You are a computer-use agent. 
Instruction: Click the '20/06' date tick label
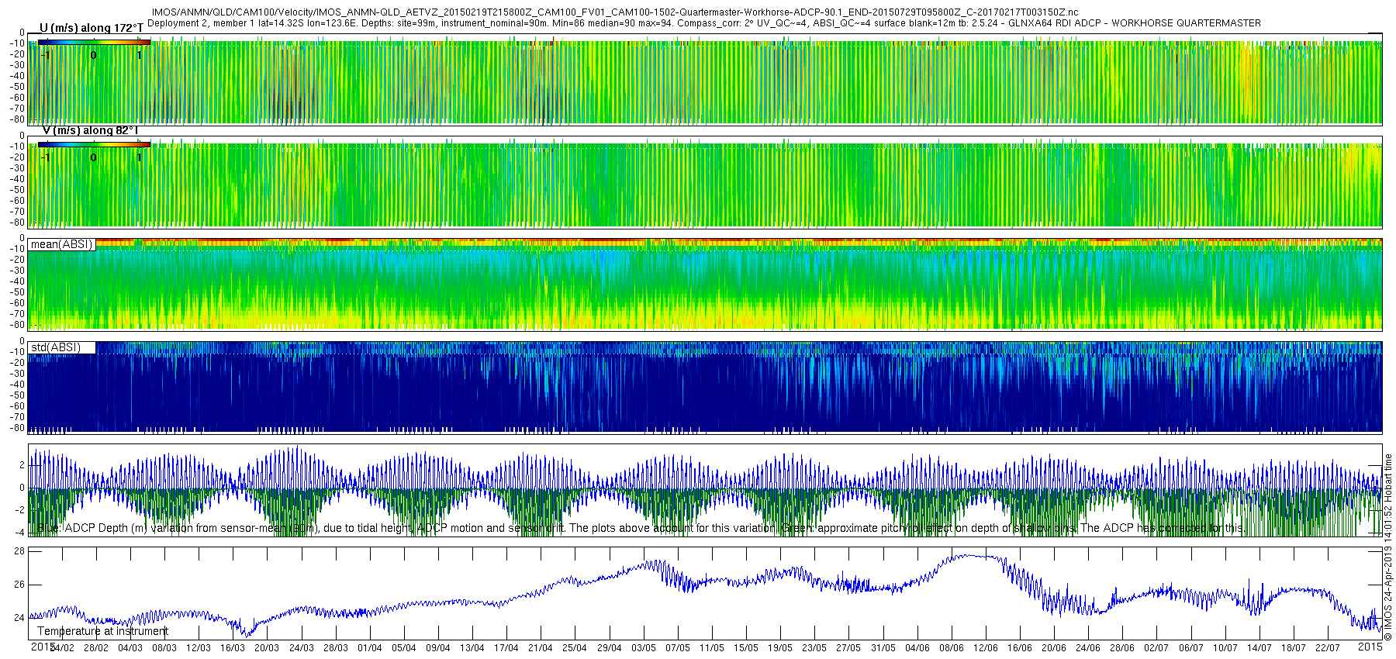[x=1054, y=648]
